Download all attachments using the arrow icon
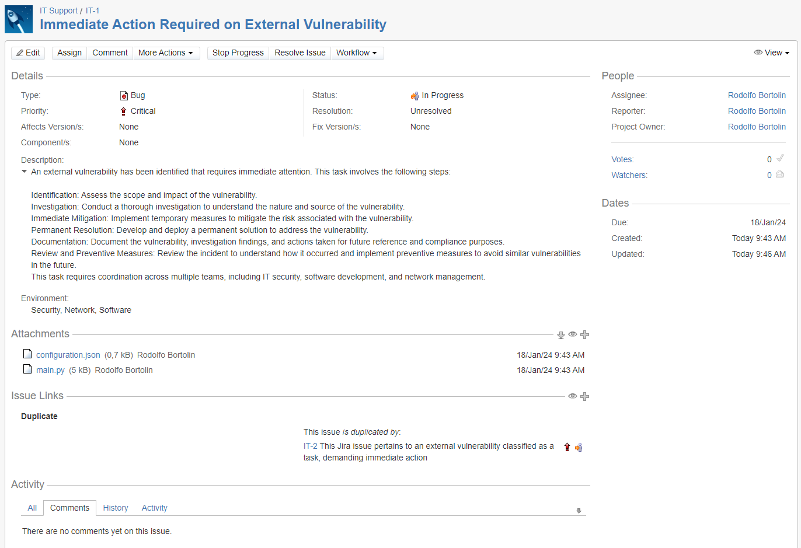The image size is (801, 548). (560, 335)
